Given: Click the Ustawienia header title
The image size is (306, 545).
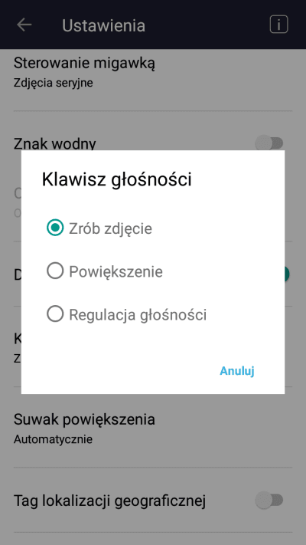Looking at the screenshot, I should [103, 25].
